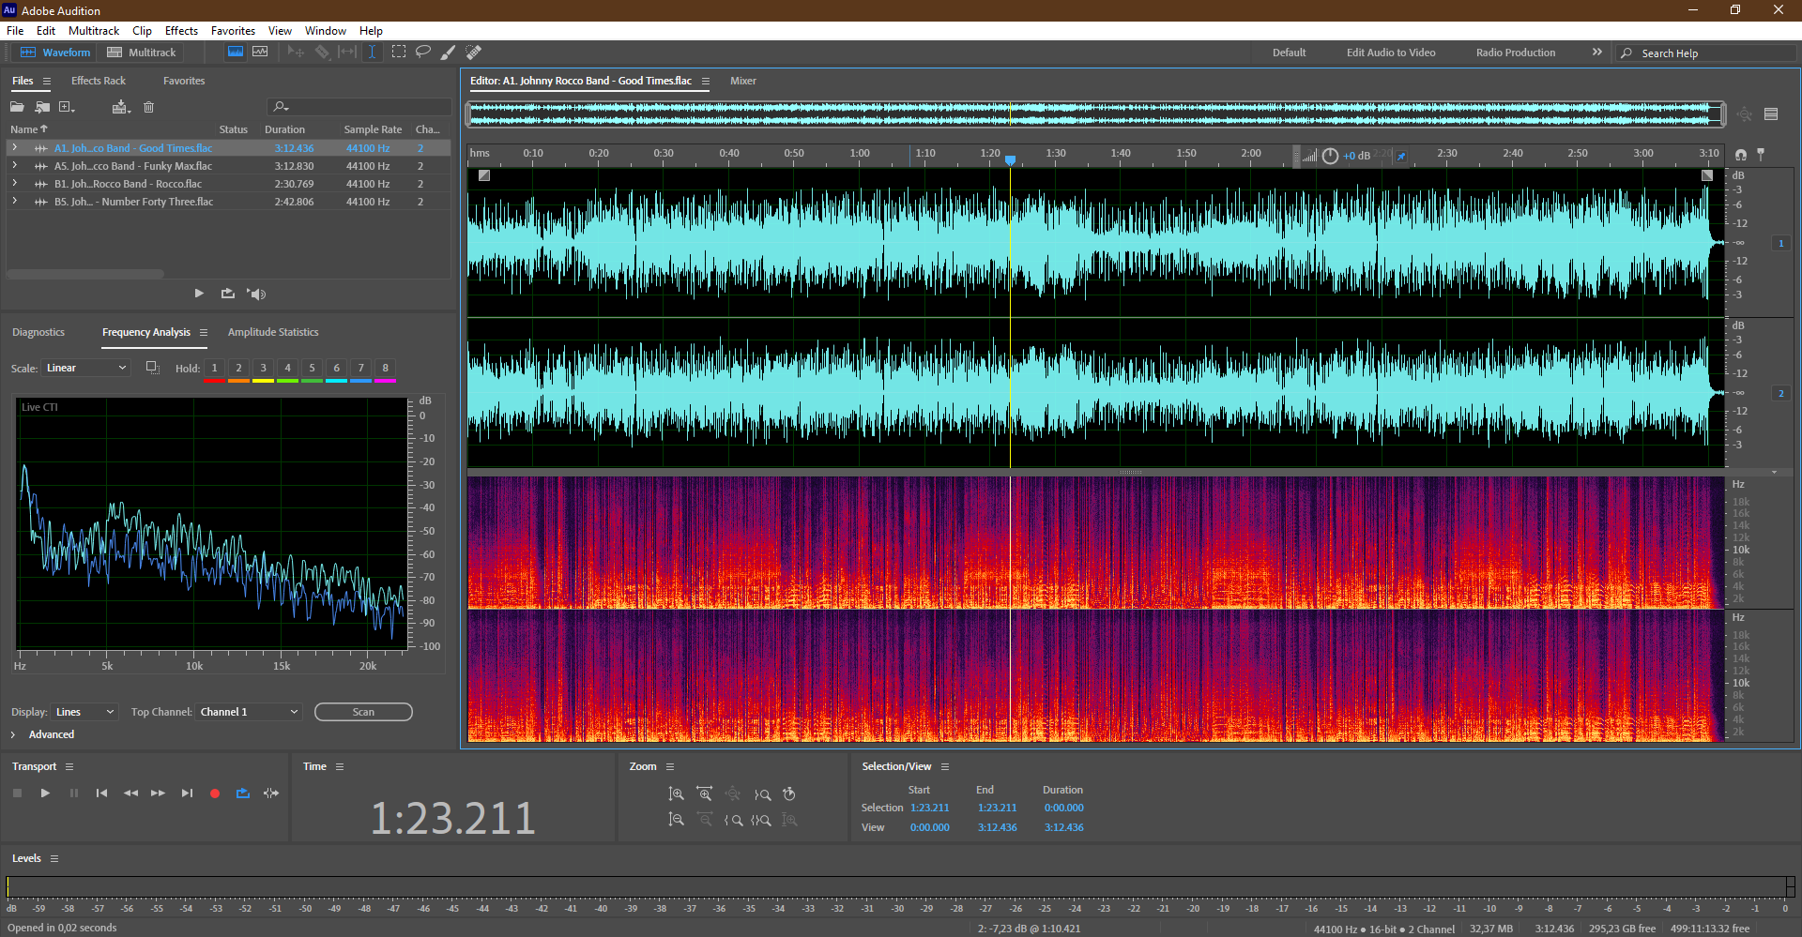Click the Zoom to Time stopwatch icon

tap(789, 794)
